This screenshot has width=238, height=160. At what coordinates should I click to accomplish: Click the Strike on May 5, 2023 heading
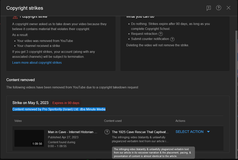pos(30,103)
